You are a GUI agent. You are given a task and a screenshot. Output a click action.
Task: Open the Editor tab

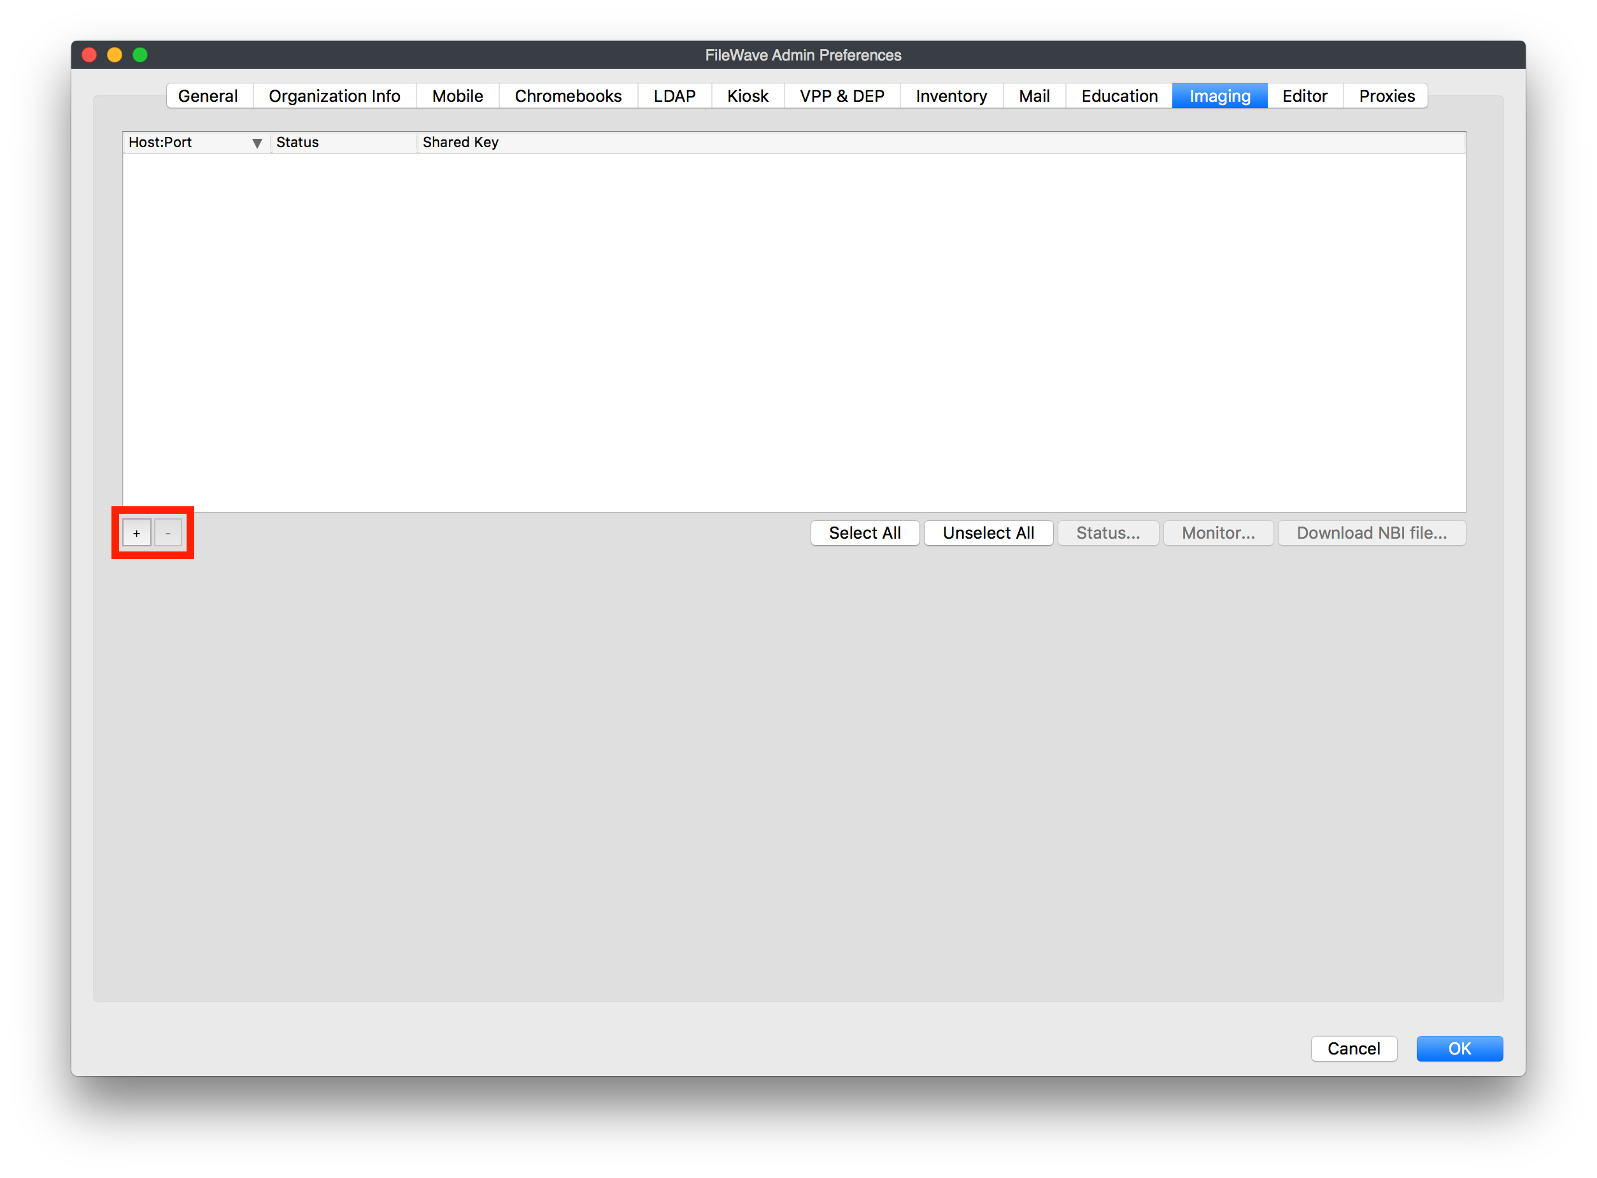(x=1305, y=96)
